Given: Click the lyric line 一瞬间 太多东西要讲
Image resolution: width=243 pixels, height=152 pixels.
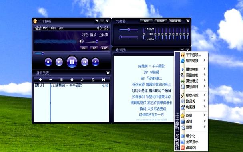Looking at the screenshot, I should [x=151, y=109].
